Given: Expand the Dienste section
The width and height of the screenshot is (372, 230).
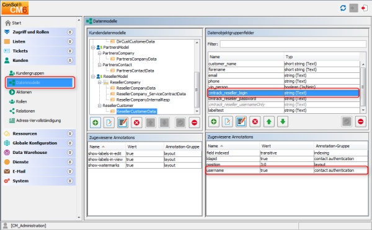Looking at the screenshot, I should point(70,162).
